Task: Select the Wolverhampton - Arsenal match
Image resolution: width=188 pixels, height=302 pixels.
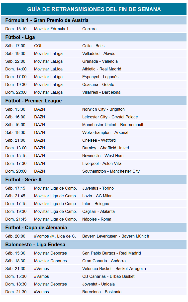Action: [x=105, y=132]
